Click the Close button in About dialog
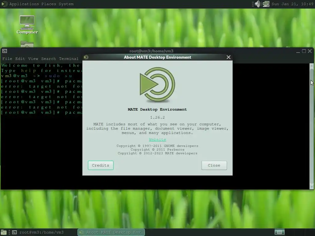Image resolution: width=315 pixels, height=236 pixels. [214, 165]
